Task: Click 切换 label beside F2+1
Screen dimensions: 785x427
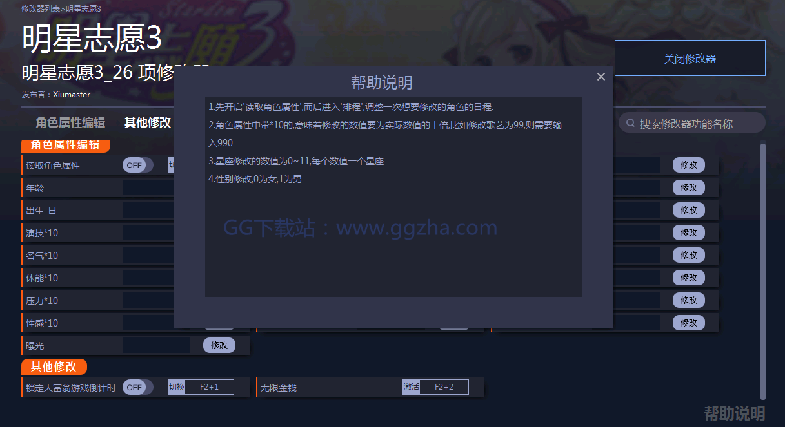Action: point(176,387)
